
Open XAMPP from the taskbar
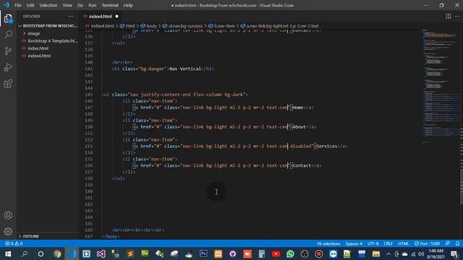click(x=218, y=253)
